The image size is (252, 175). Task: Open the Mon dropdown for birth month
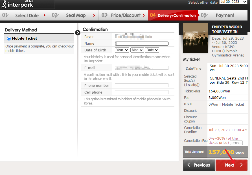137,50
